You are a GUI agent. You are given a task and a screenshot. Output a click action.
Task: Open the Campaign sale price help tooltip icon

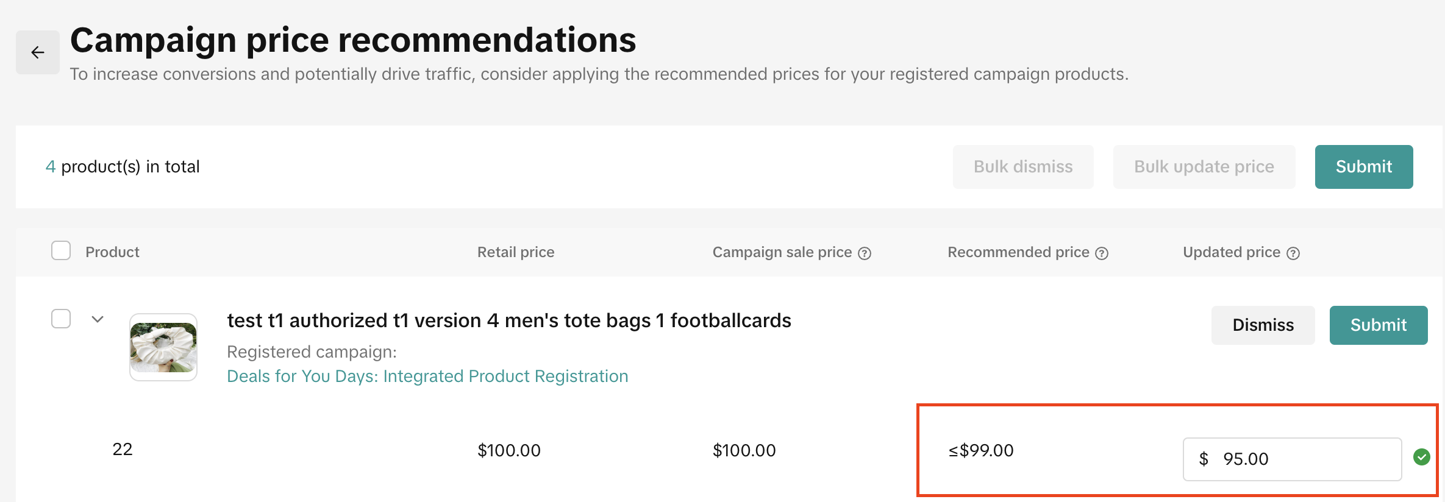[865, 253]
